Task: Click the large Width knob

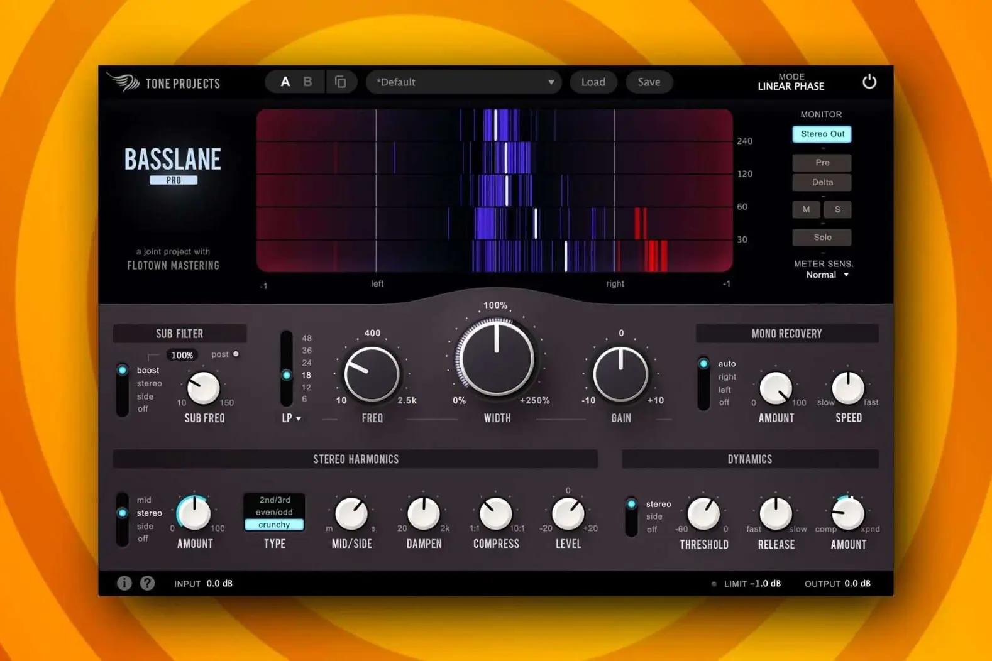Action: (x=495, y=358)
